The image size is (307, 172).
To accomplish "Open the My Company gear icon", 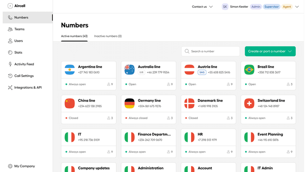I will pyautogui.click(x=10, y=166).
